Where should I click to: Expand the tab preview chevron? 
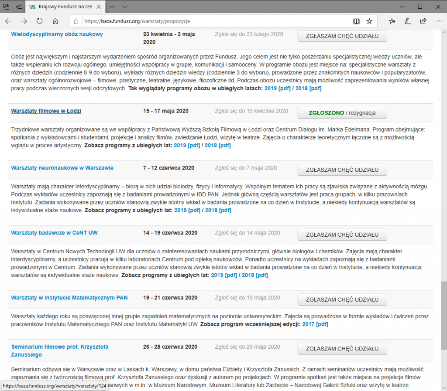(125, 7)
